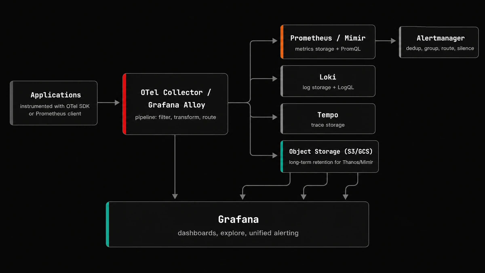Click text 'pipeline: filter, transform, route'

[x=175, y=117]
